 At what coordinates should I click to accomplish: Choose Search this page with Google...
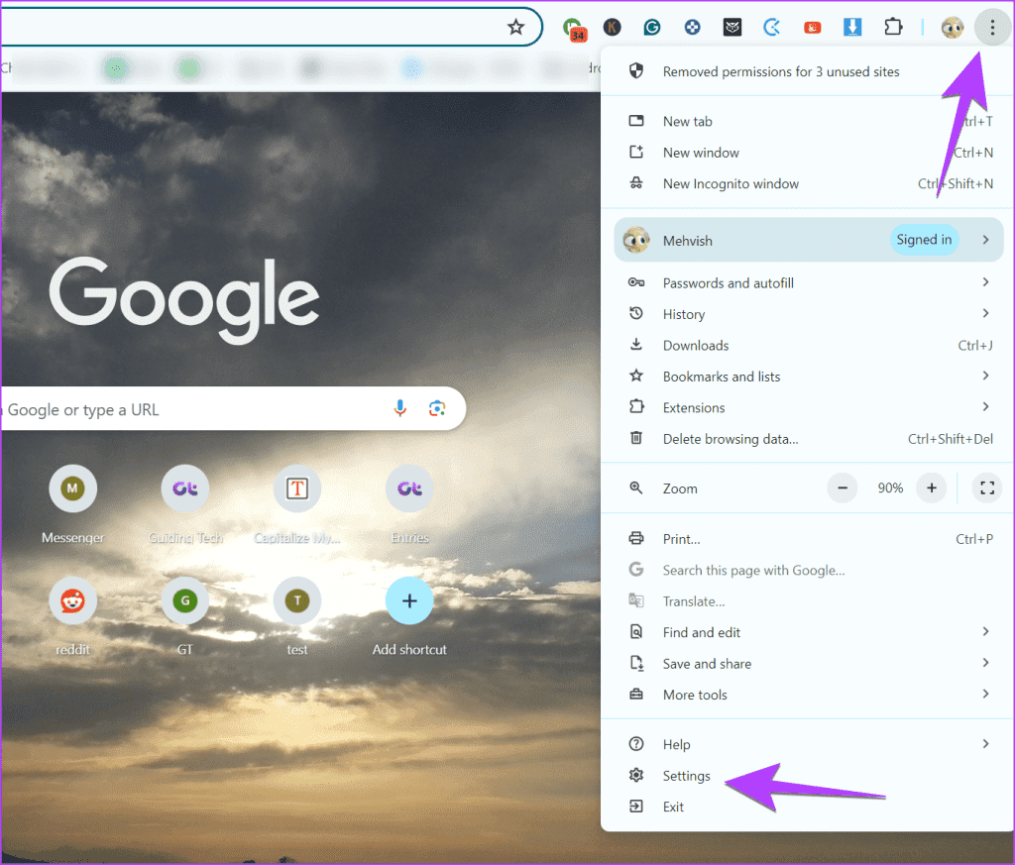coord(807,570)
